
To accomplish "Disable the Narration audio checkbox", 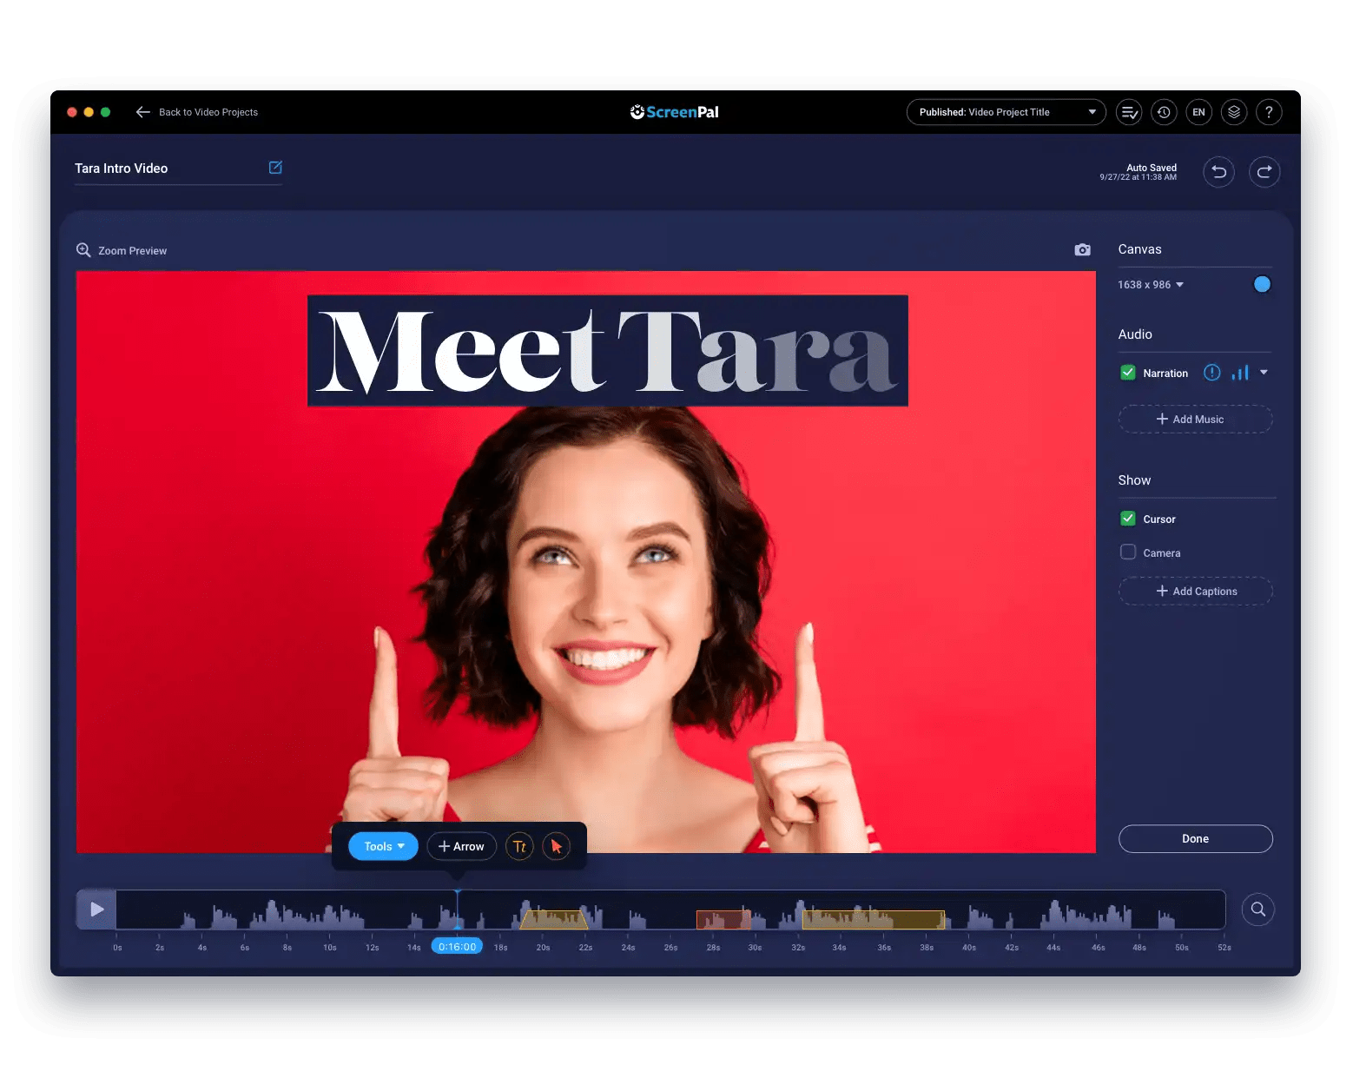I will (1127, 372).
